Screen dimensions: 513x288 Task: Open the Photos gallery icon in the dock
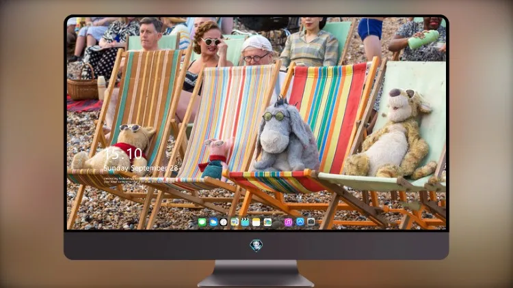[x=267, y=222]
